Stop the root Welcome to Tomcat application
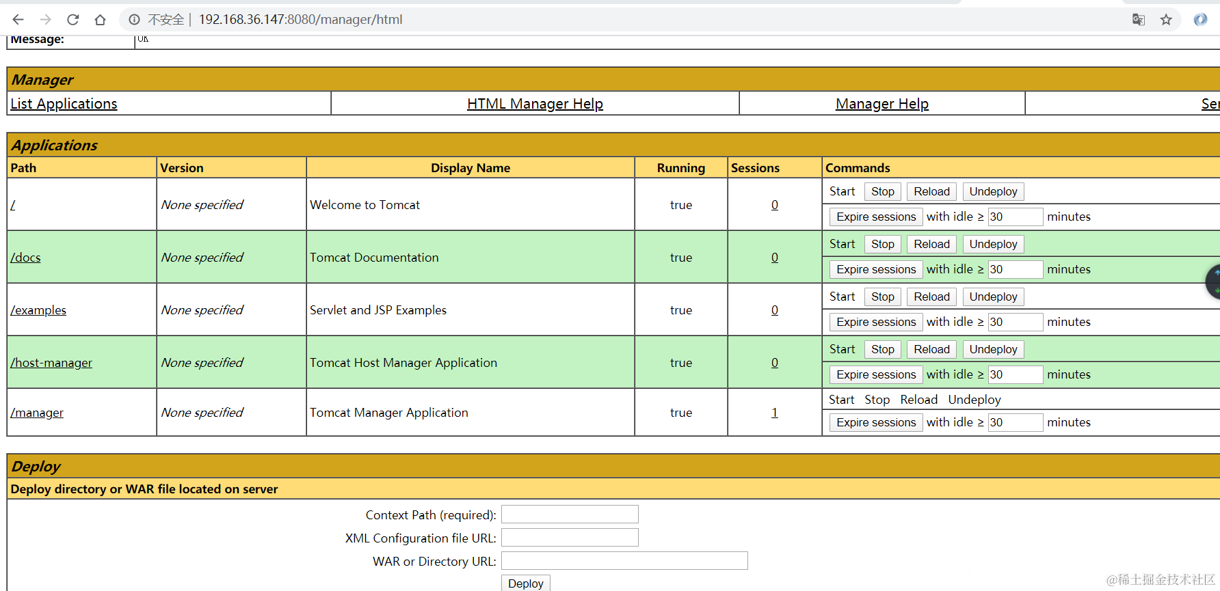Viewport: 1220px width, 591px height. [x=882, y=191]
